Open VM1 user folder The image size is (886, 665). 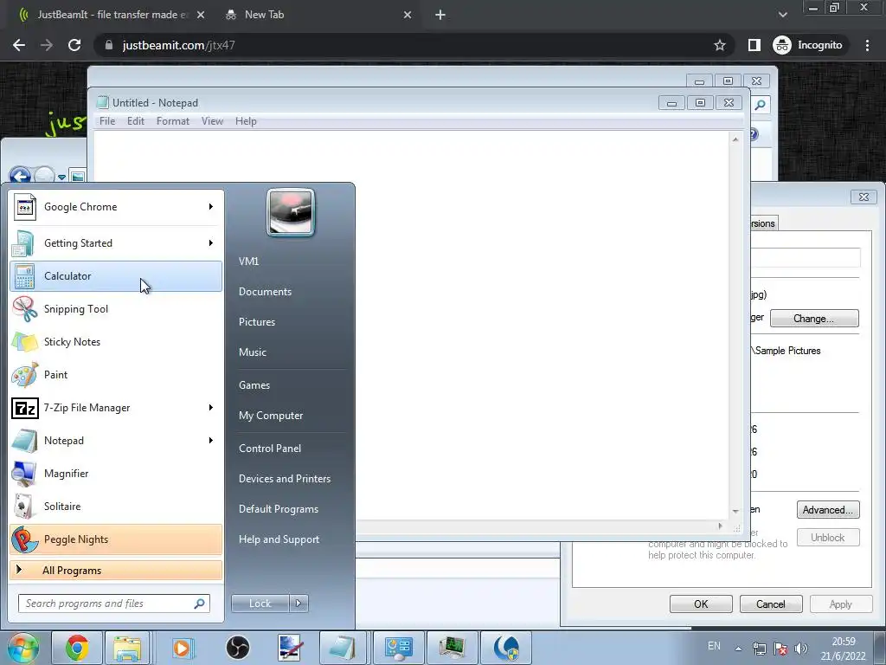pos(248,261)
